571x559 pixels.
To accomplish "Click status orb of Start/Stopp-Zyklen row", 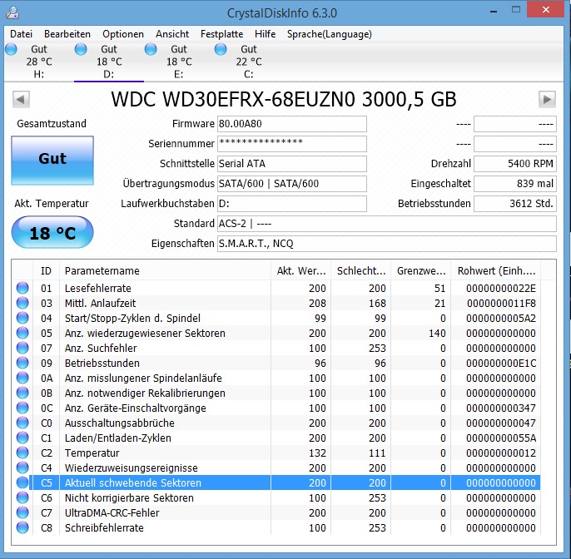I will click(x=22, y=318).
